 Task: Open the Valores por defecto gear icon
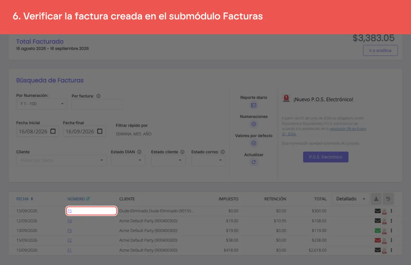(254, 143)
